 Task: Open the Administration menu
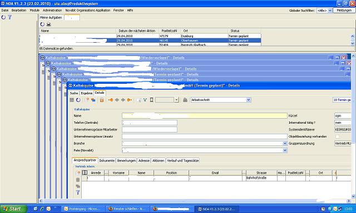(52, 11)
